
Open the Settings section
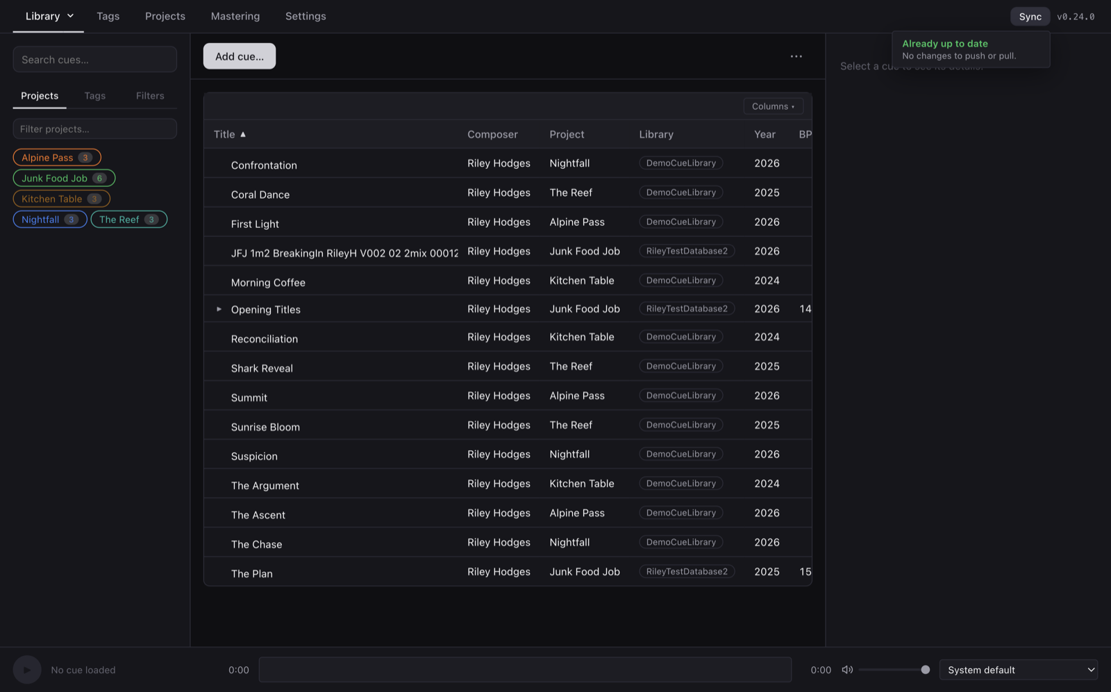[306, 16]
